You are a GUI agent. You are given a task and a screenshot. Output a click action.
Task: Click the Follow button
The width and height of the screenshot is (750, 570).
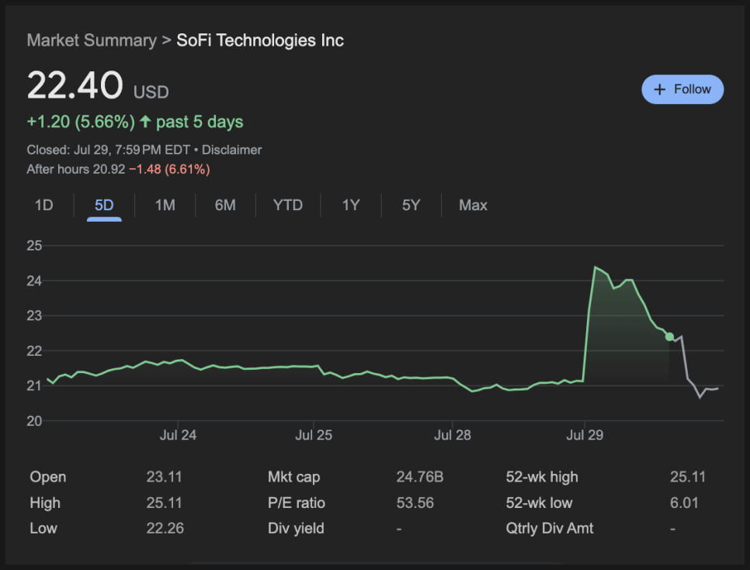[x=682, y=89]
